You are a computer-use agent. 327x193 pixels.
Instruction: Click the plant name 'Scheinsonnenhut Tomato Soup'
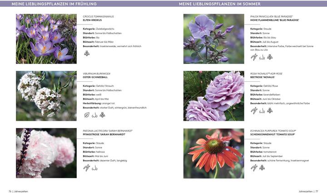(x=272, y=134)
